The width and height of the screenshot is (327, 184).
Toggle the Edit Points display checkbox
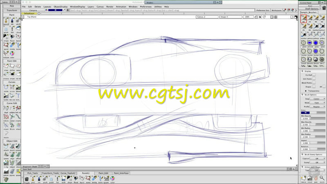314,79
